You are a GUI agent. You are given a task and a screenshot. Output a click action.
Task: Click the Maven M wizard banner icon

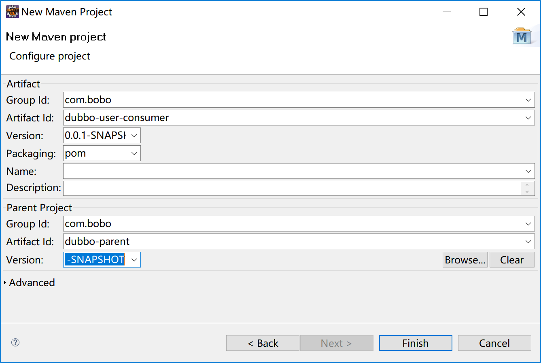pyautogui.click(x=522, y=36)
